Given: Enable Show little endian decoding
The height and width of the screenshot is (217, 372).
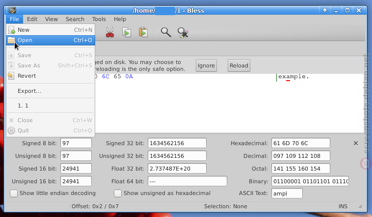Looking at the screenshot, I should click(x=53, y=193).
